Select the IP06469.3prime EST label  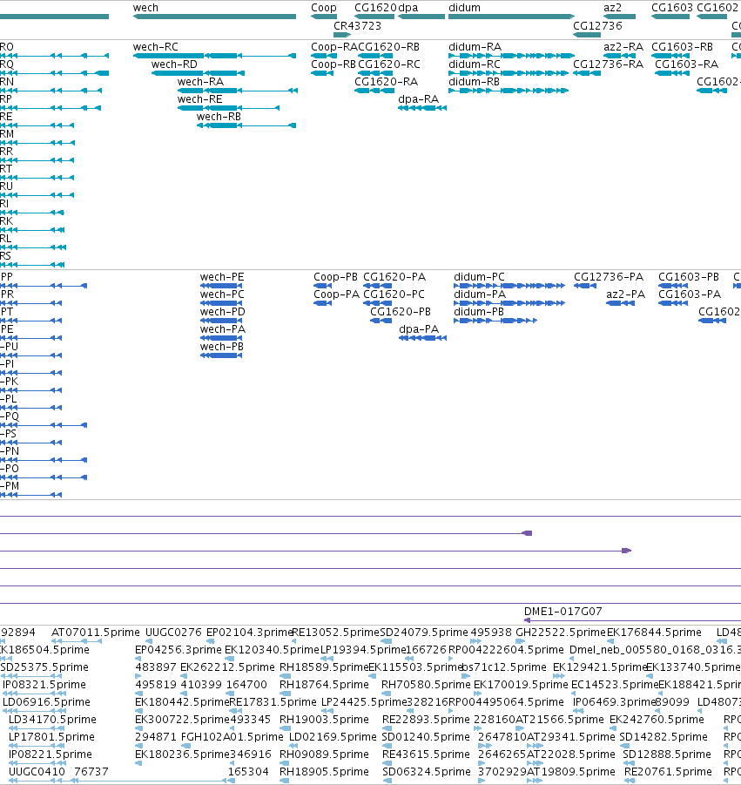(x=613, y=702)
